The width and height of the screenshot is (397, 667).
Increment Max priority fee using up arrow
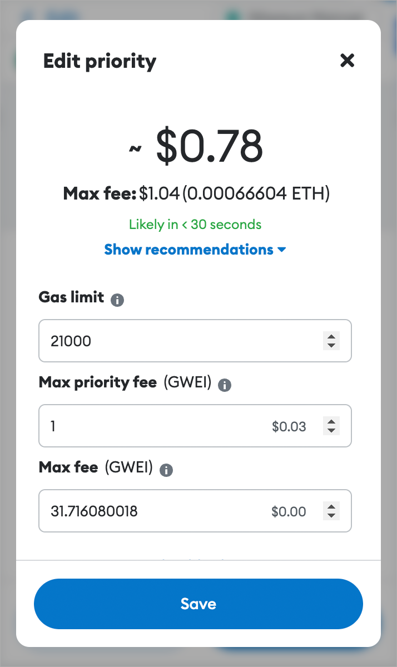click(331, 422)
